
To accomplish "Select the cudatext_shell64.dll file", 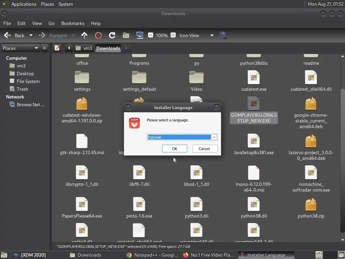I will coord(311,81).
